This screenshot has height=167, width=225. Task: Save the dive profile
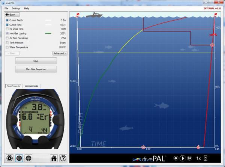(36, 61)
